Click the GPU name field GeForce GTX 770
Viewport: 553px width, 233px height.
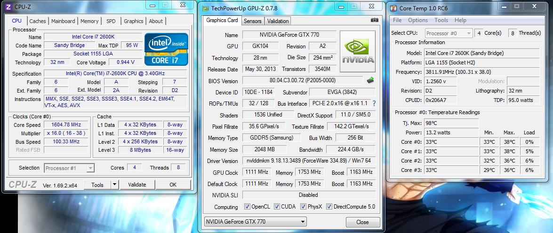(x=289, y=35)
